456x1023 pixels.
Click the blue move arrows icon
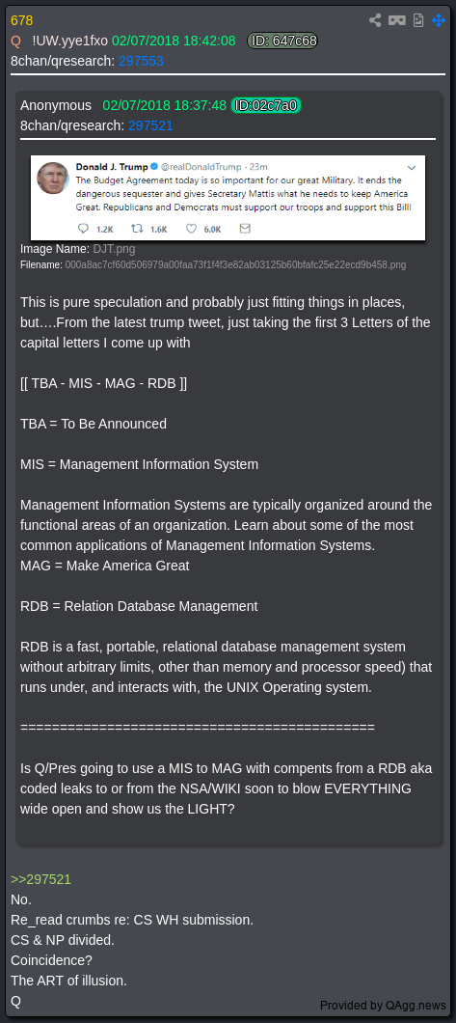click(439, 20)
